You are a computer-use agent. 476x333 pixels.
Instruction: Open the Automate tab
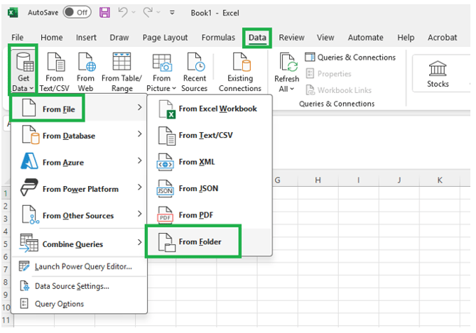click(365, 38)
